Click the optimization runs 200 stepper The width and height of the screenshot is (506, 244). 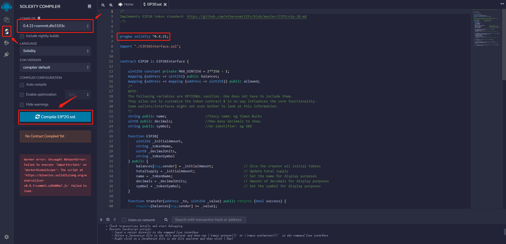(78, 95)
